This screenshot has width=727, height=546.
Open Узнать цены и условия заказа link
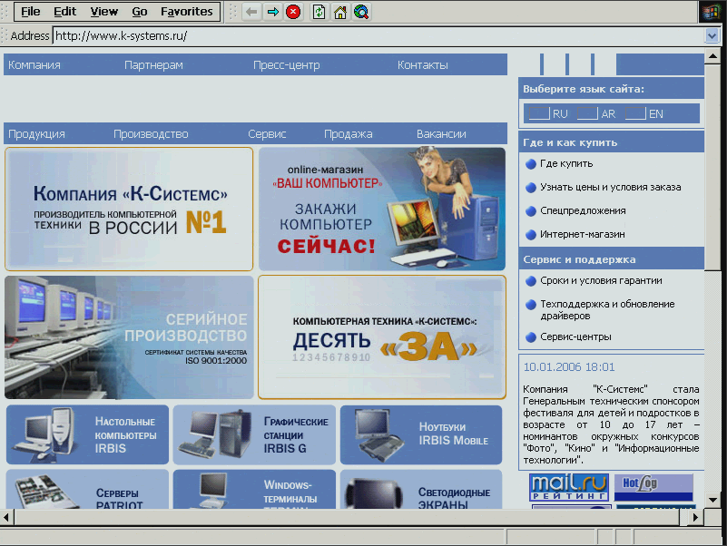click(x=610, y=187)
